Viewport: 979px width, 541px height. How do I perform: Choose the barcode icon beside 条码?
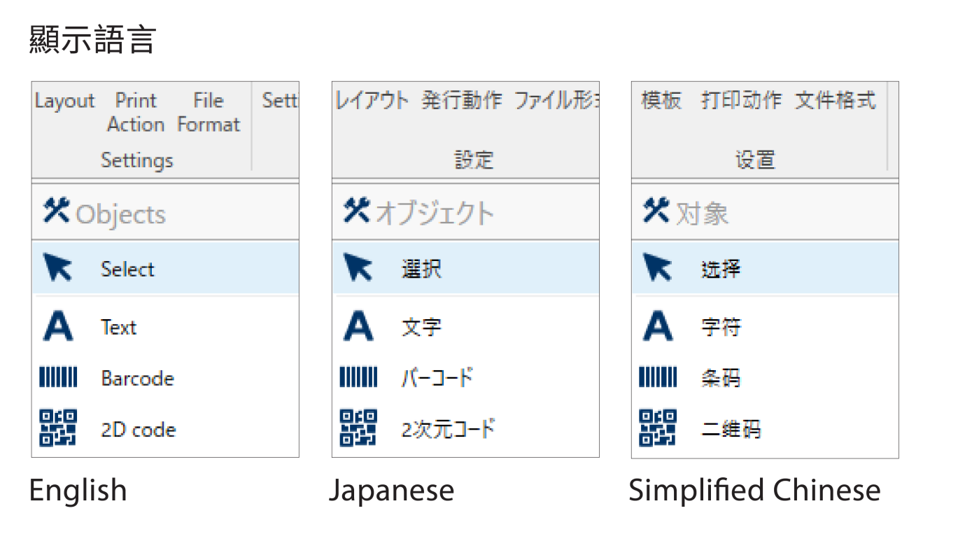tap(658, 378)
